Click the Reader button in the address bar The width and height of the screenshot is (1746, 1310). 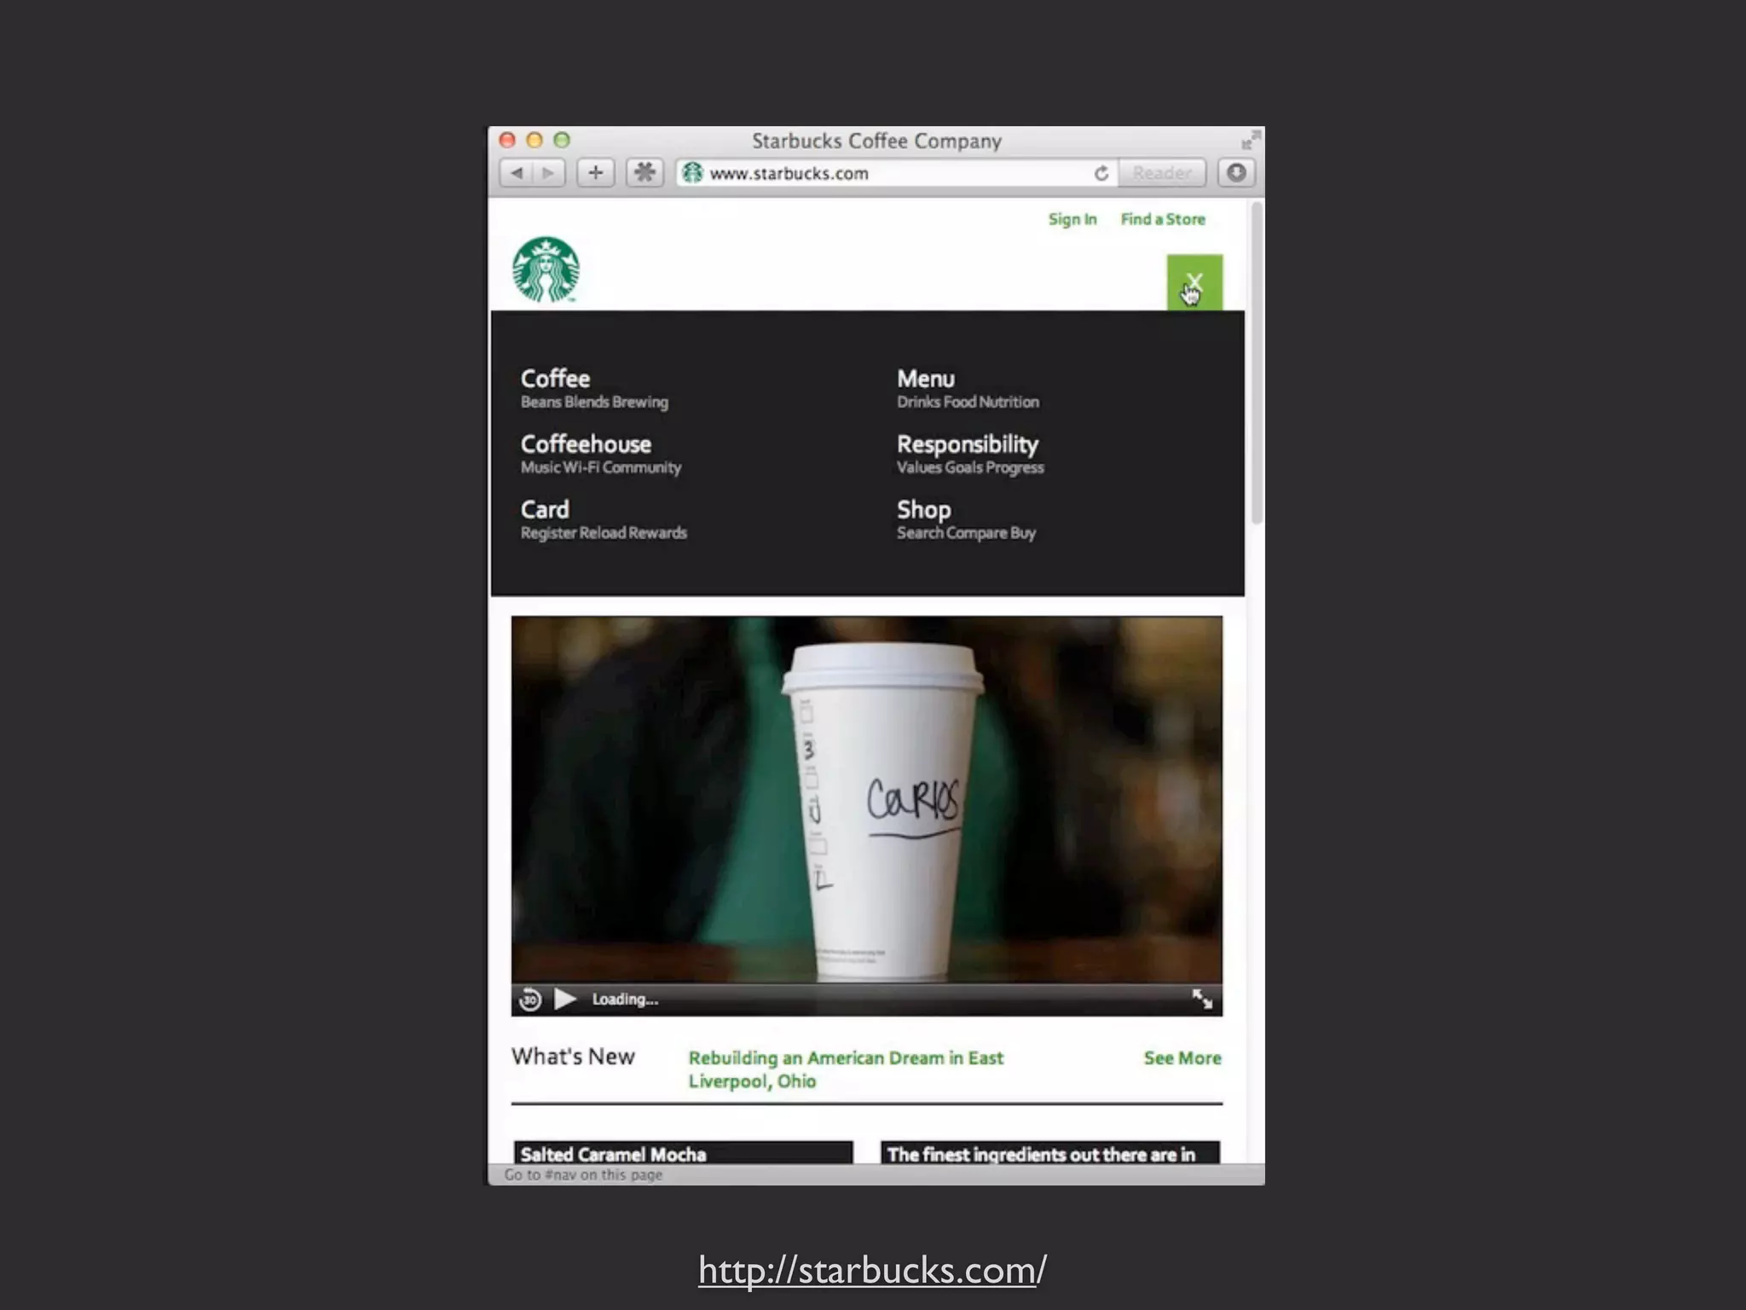[x=1162, y=173]
